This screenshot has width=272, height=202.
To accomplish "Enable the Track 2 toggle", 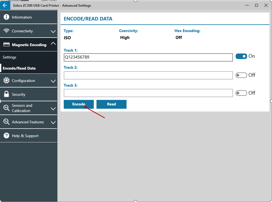I will tap(241, 75).
